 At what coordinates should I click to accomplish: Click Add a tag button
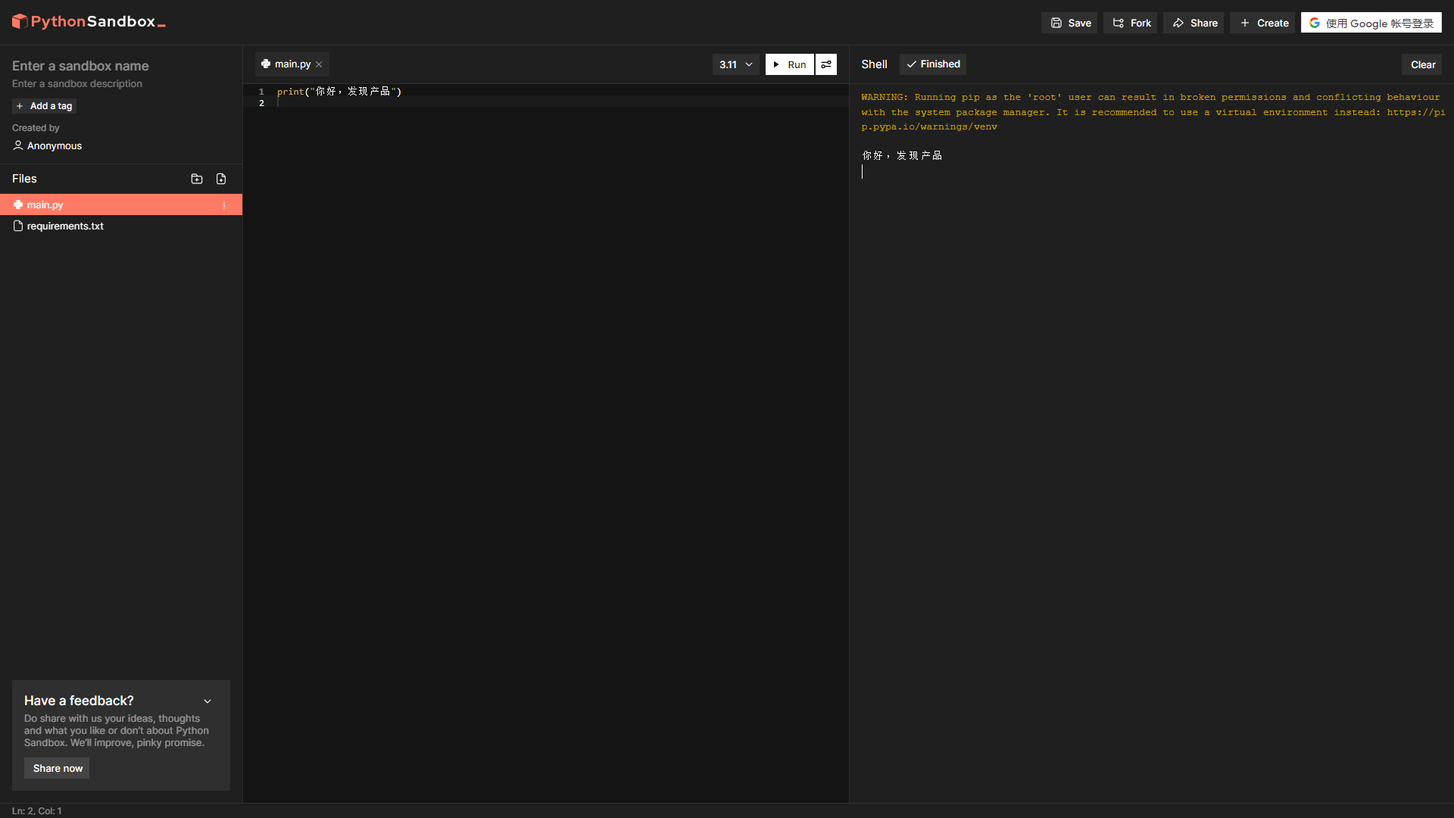click(x=44, y=106)
